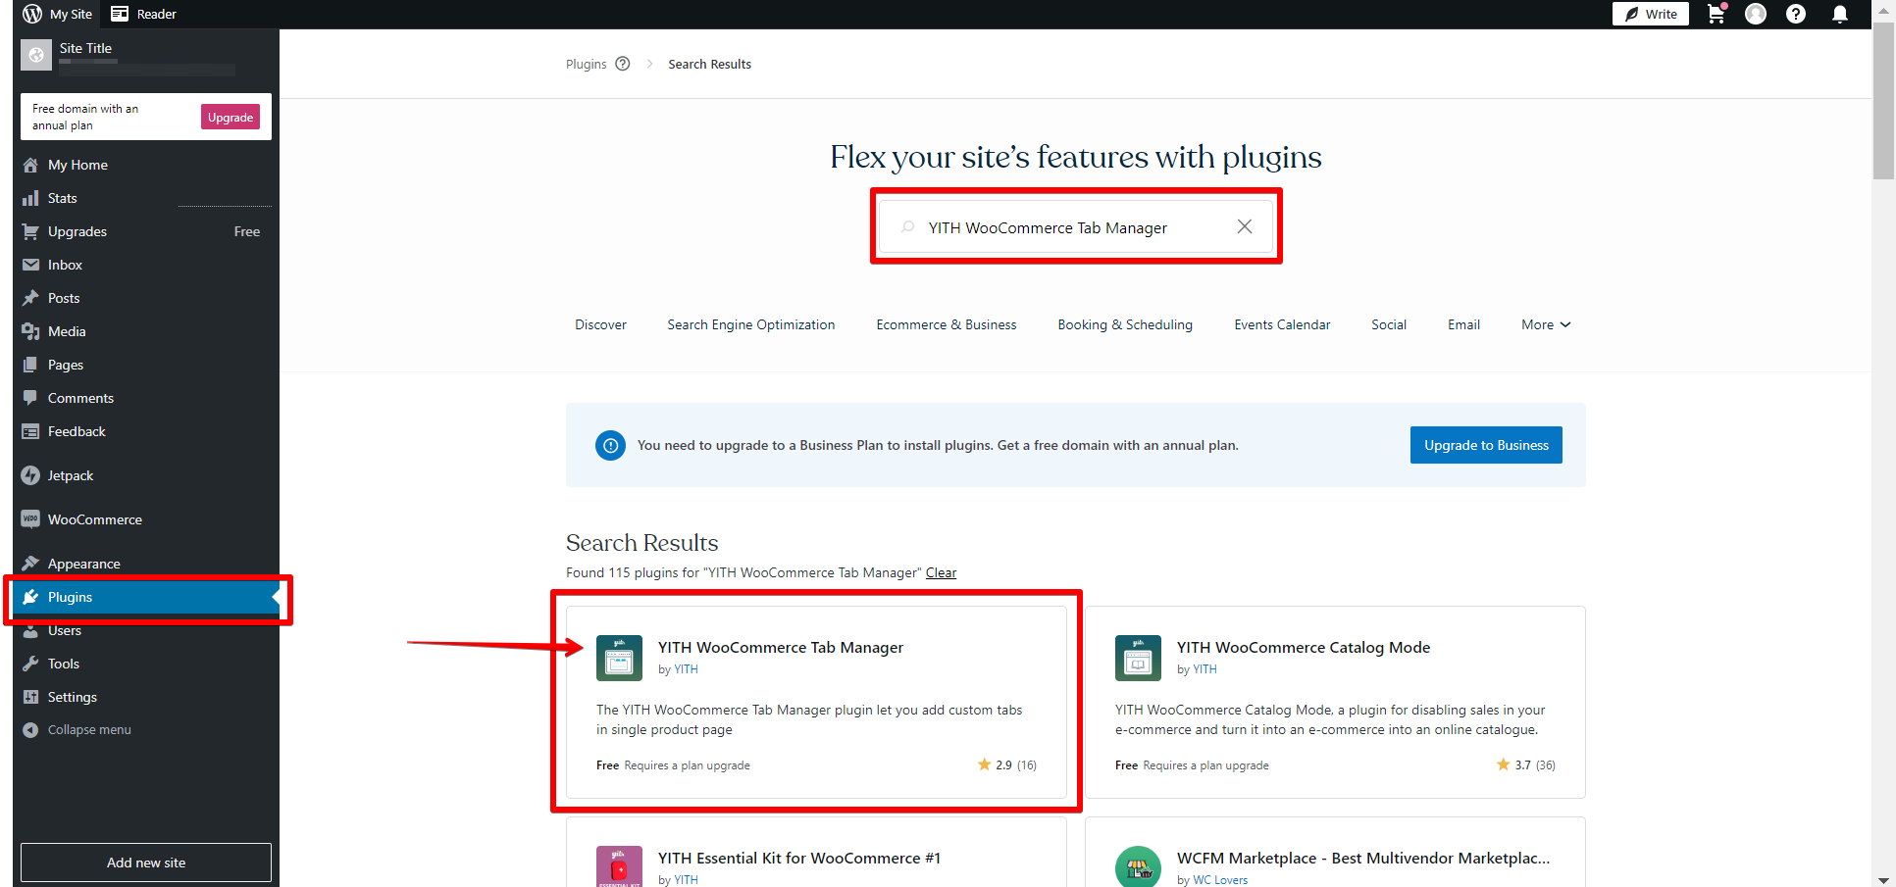Screen dimensions: 1896x887
Task: Click the Clear search results link
Action: [941, 572]
